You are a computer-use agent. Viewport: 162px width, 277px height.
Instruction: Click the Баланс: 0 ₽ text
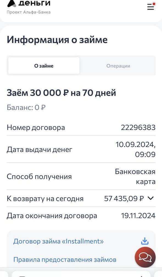[26, 108]
